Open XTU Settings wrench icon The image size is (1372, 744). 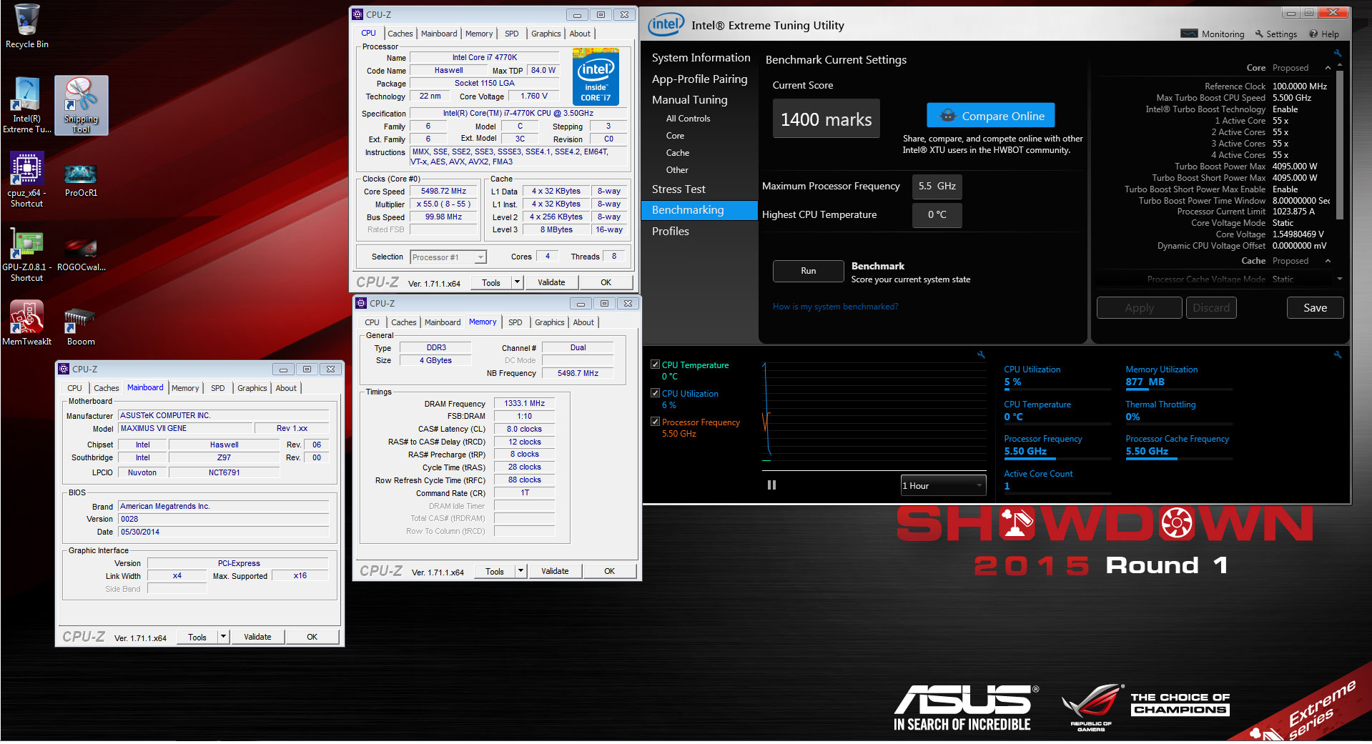pyautogui.click(x=1259, y=34)
